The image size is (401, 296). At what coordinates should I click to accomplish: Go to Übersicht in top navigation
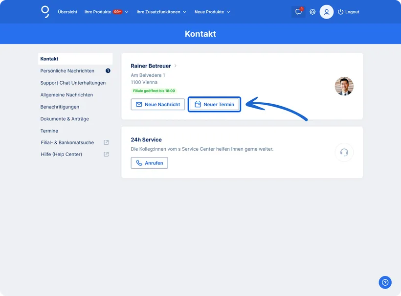pyautogui.click(x=67, y=12)
